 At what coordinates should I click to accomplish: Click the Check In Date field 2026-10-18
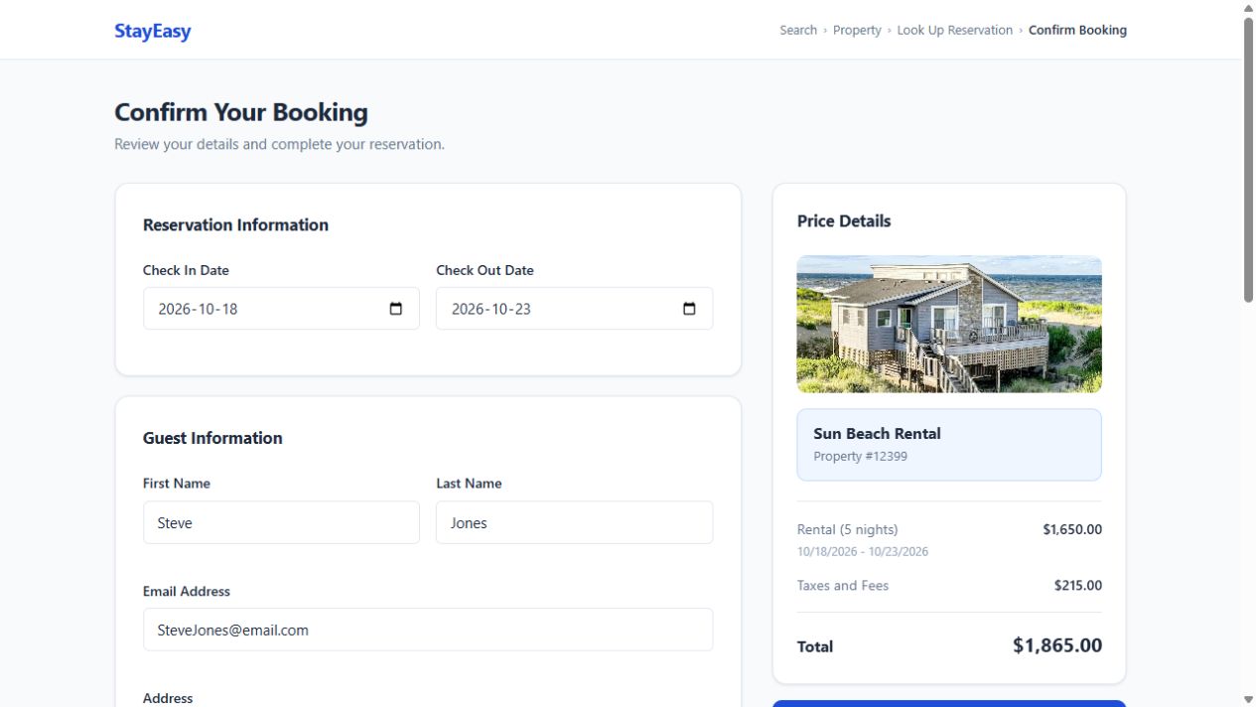pyautogui.click(x=281, y=309)
